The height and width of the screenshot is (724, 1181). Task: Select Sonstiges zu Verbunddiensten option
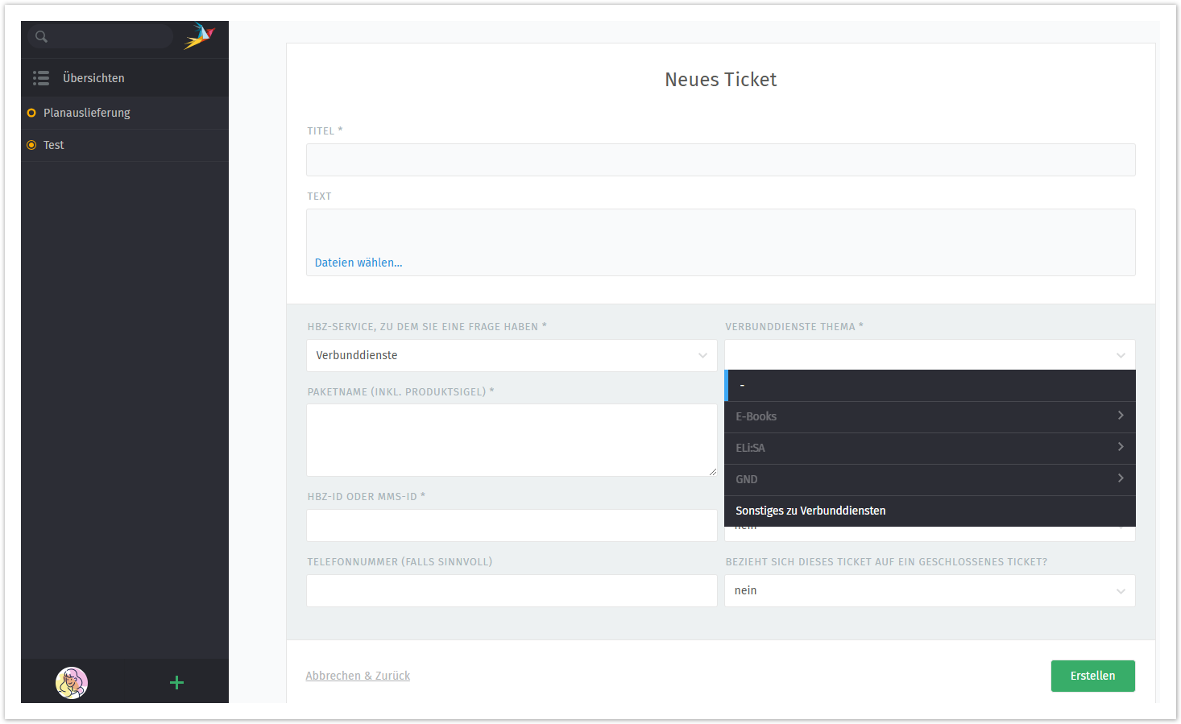click(810, 511)
